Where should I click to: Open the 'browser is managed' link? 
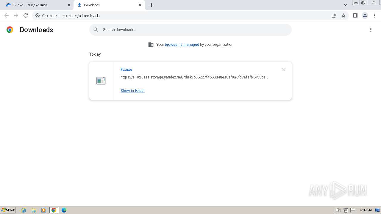pyautogui.click(x=182, y=45)
